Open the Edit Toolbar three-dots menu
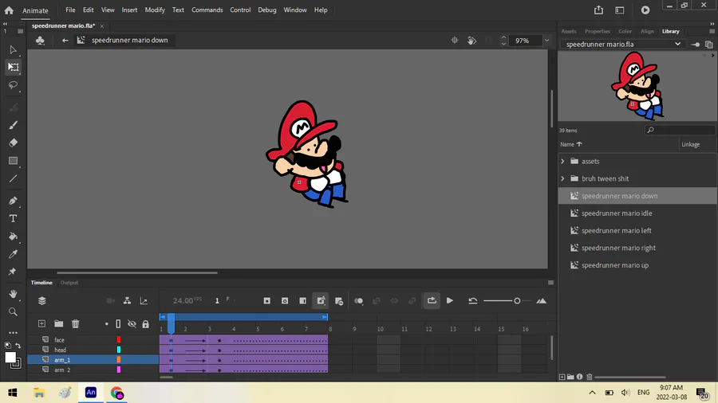 pos(13,333)
